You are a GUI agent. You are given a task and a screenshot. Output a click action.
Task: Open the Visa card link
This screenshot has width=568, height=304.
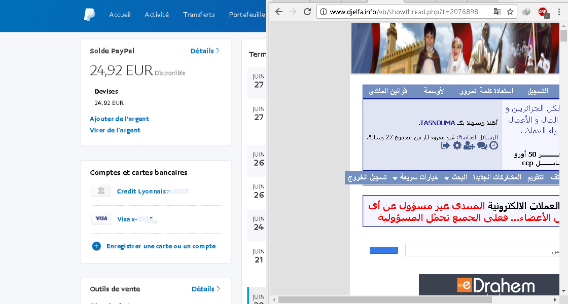click(137, 219)
